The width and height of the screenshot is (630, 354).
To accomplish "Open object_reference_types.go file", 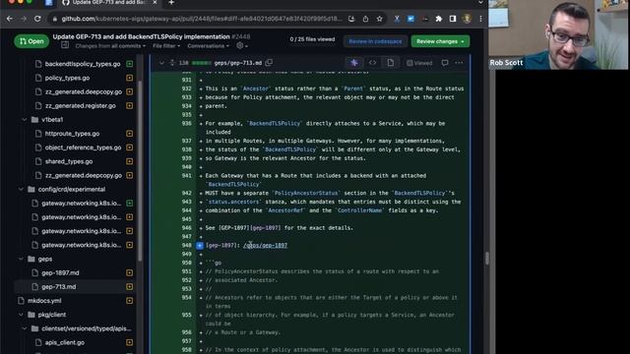I will 83,147.
